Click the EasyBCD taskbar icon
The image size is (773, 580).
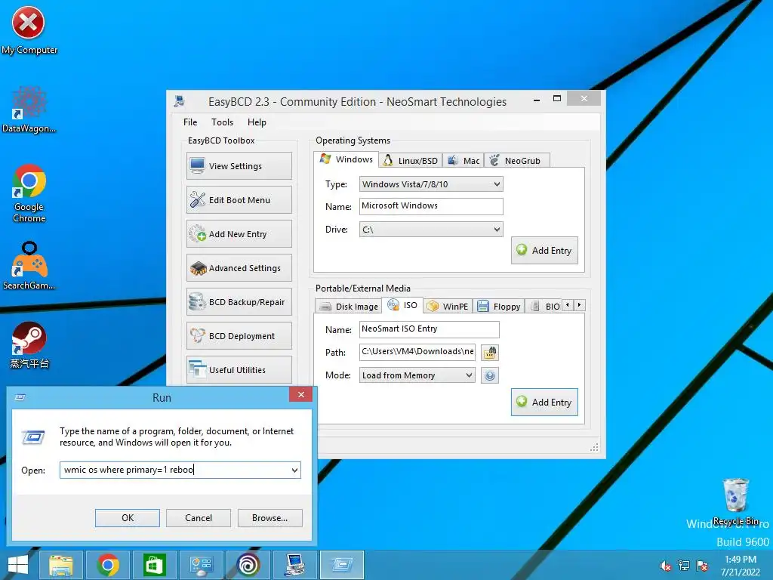click(x=295, y=565)
